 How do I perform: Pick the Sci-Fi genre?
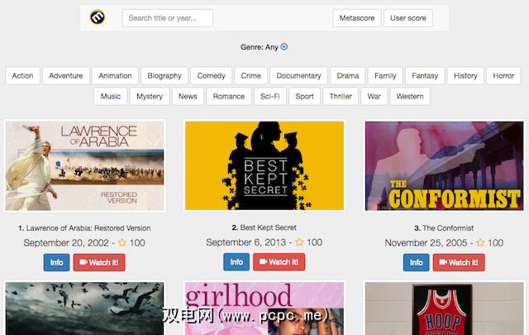tap(270, 96)
